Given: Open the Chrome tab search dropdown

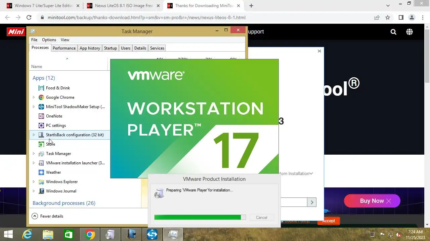Looking at the screenshot, I should (x=388, y=6).
